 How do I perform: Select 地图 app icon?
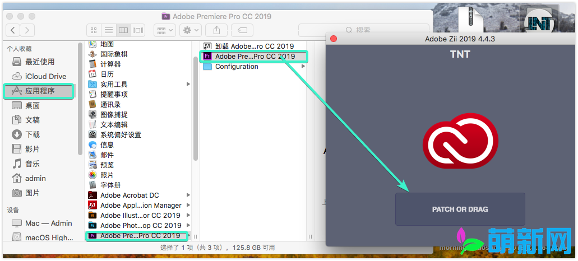tap(93, 44)
